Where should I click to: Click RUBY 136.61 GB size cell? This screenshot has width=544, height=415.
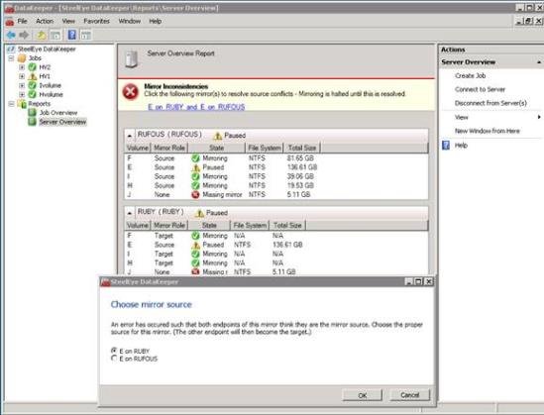287,245
